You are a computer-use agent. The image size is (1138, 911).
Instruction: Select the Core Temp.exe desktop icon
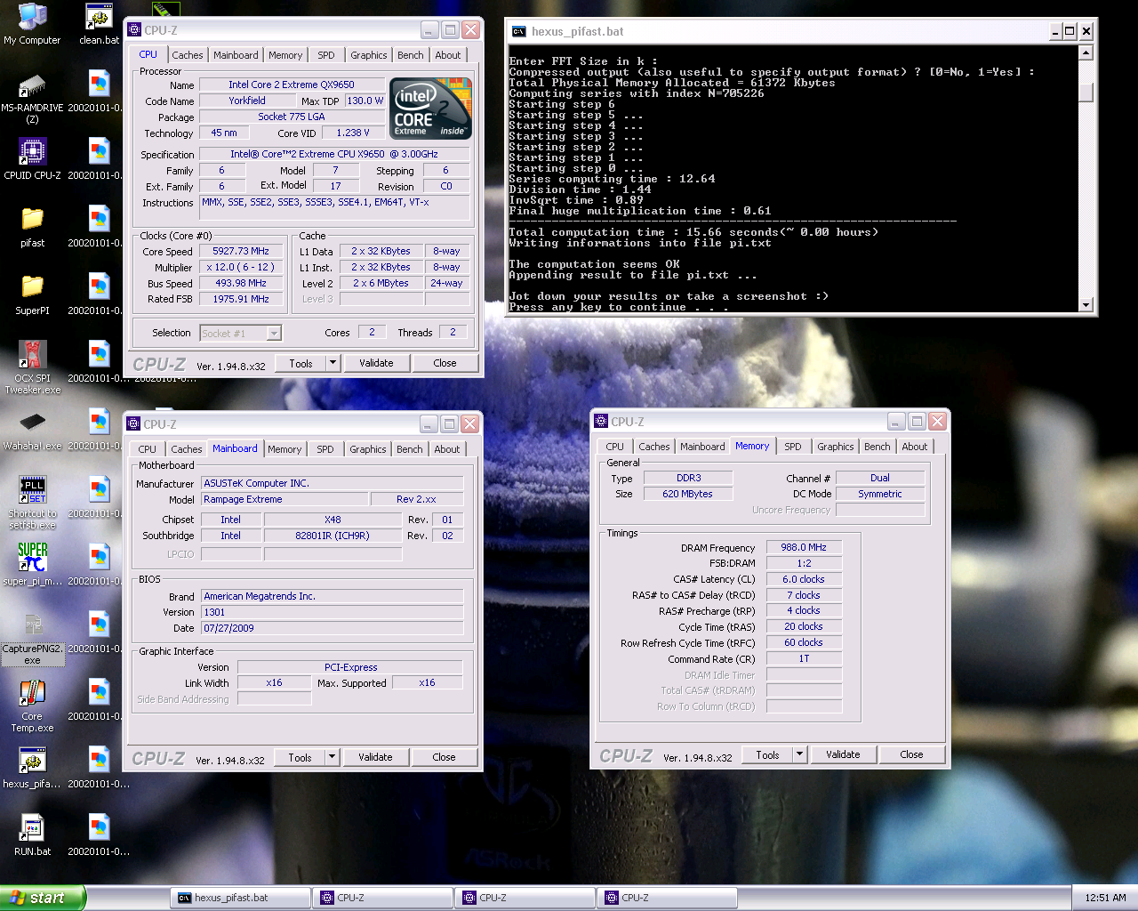click(32, 705)
